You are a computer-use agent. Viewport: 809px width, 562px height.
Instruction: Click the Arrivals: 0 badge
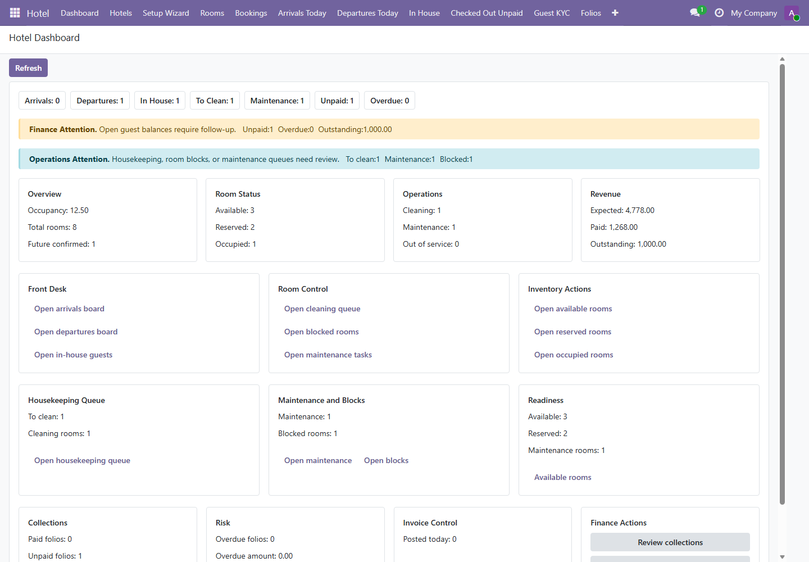pos(42,101)
